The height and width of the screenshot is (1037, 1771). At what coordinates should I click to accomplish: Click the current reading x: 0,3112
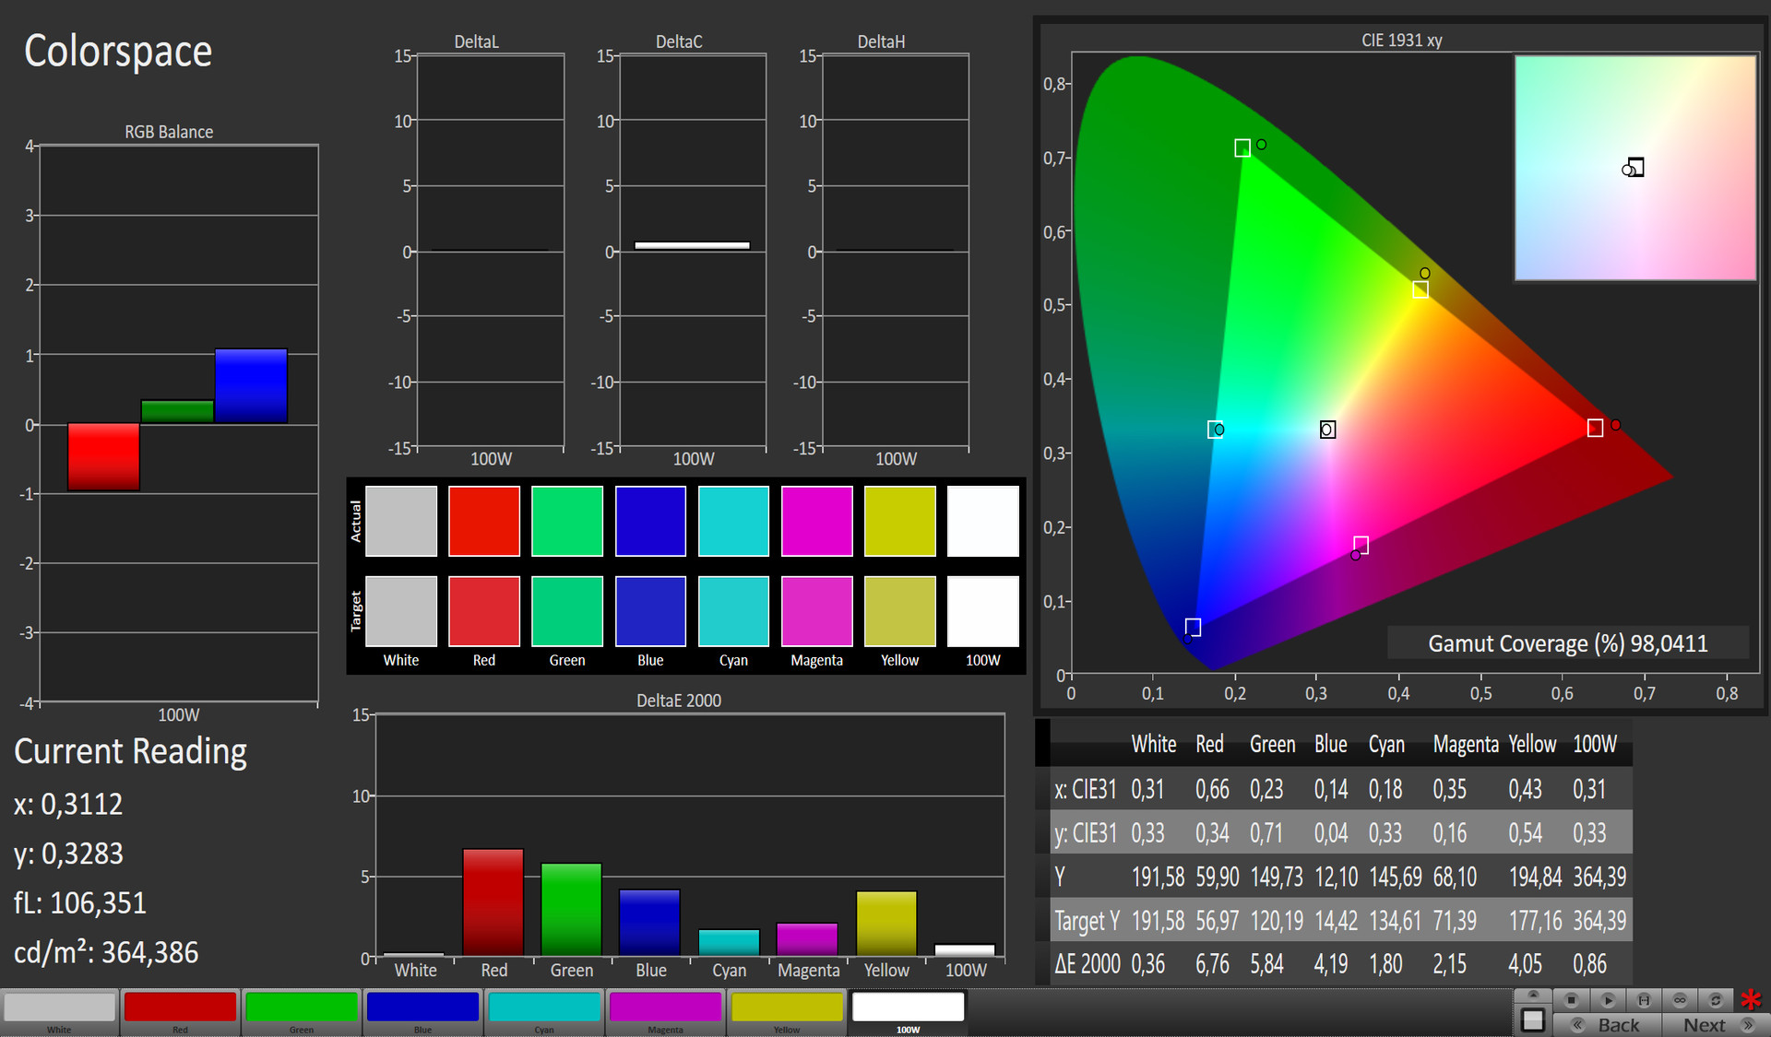(x=68, y=804)
